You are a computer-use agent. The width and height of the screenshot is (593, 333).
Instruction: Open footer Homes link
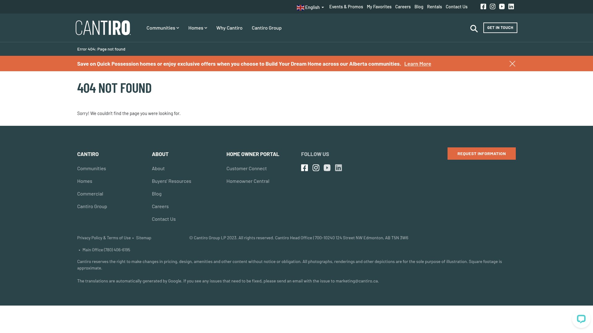[85, 181]
